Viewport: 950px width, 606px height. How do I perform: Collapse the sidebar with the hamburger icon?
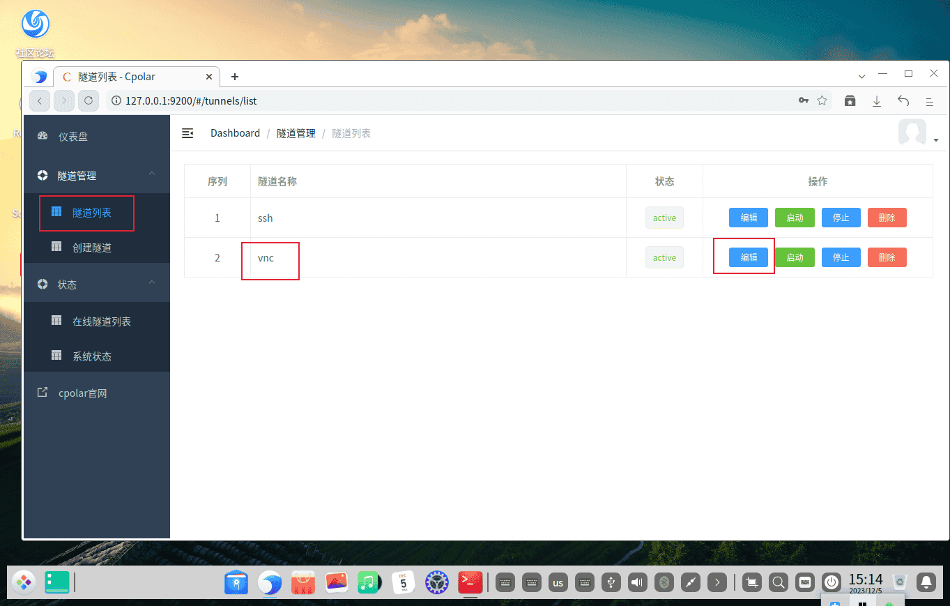pyautogui.click(x=187, y=133)
